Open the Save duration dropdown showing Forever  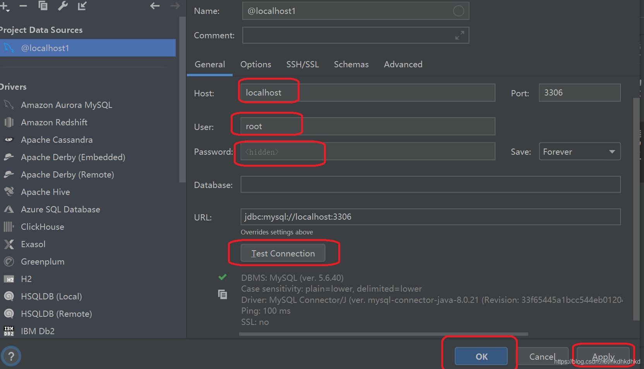[x=579, y=151]
